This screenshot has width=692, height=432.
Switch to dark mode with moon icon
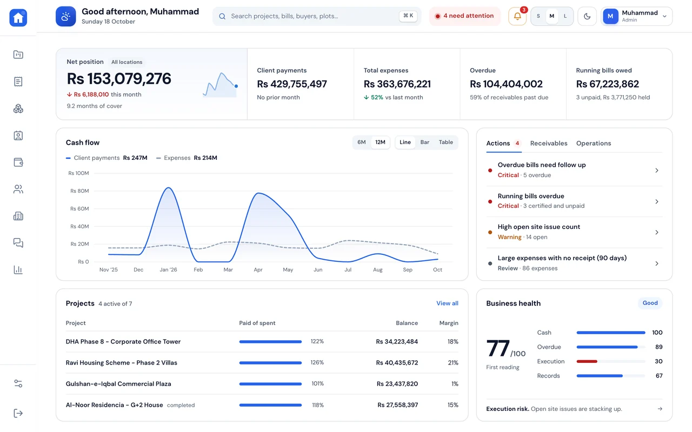(587, 16)
